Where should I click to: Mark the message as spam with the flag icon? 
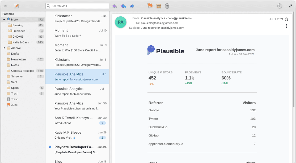[150, 6]
